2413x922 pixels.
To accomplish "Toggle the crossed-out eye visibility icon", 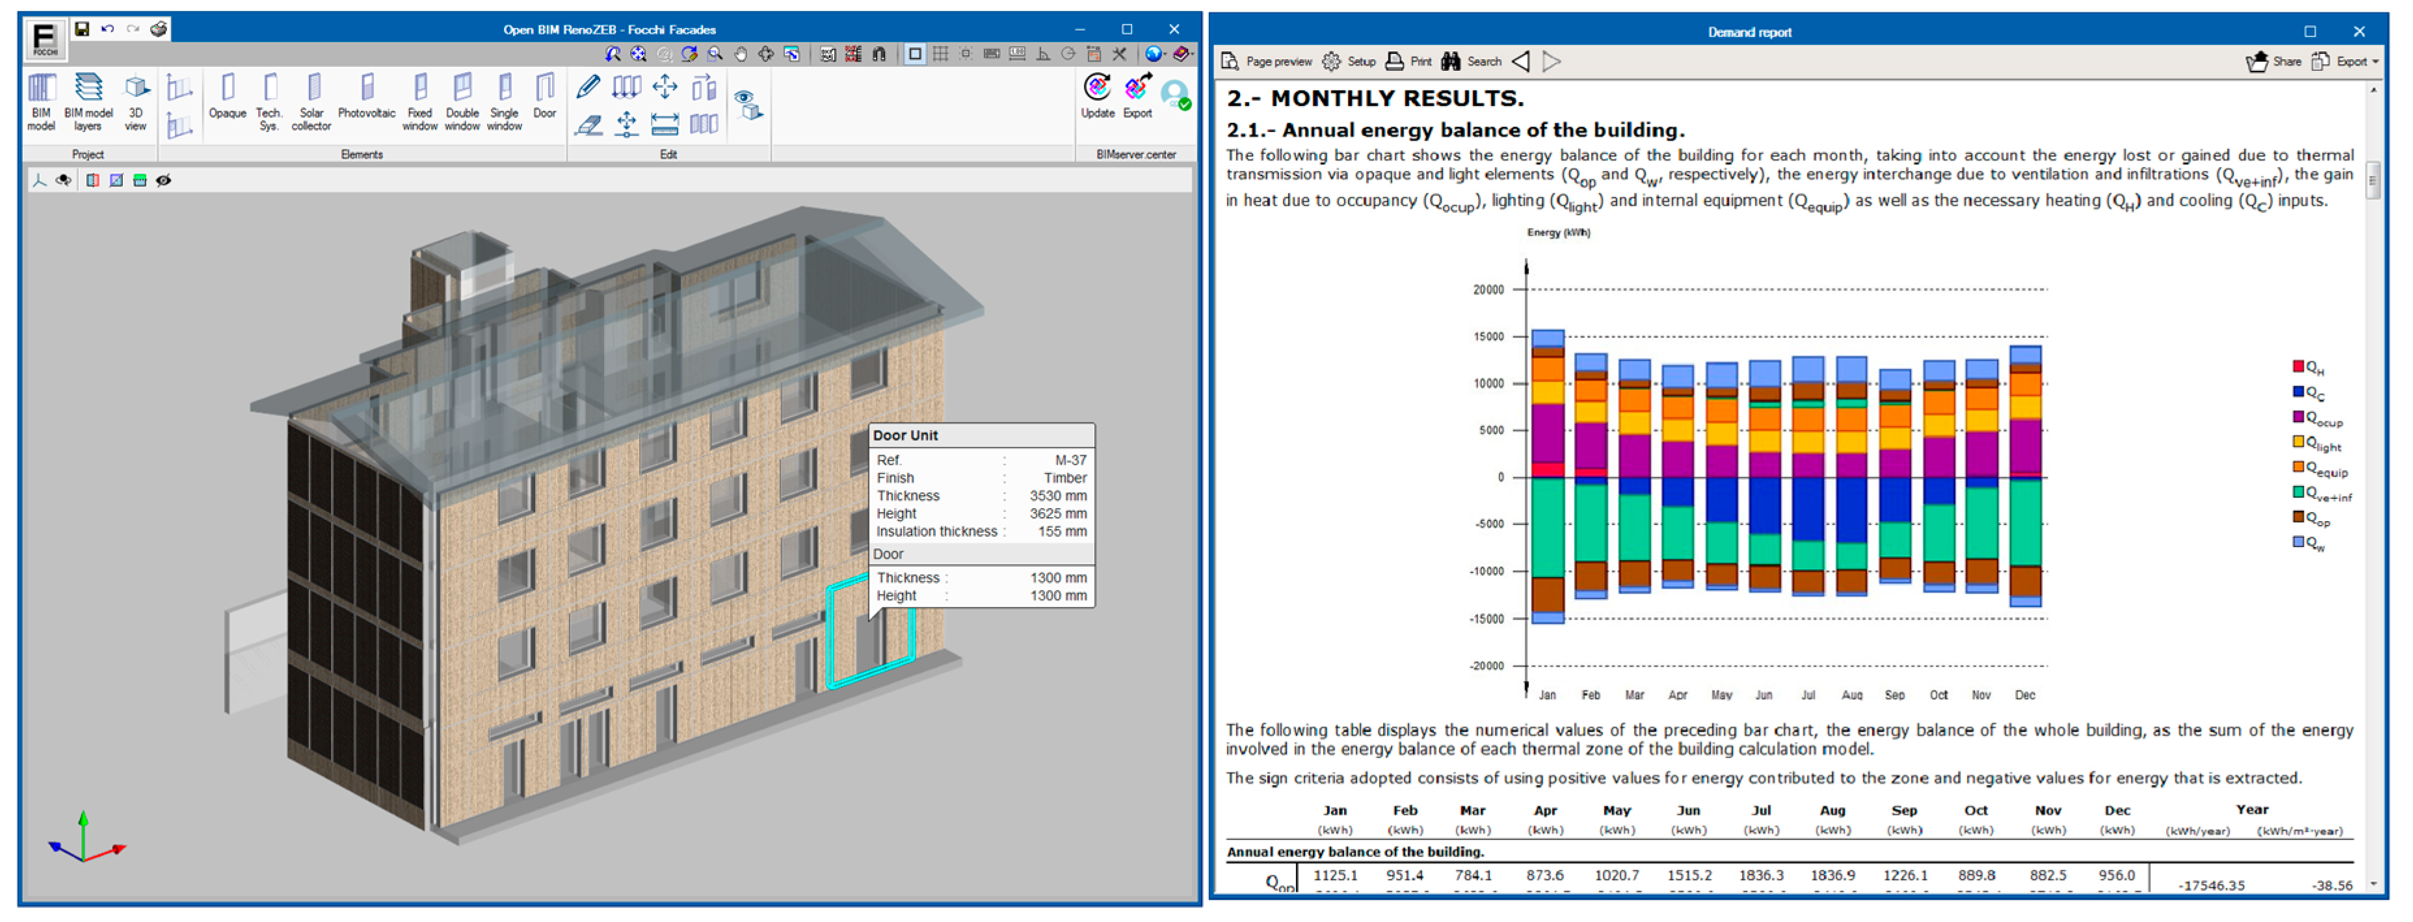I will [x=164, y=180].
